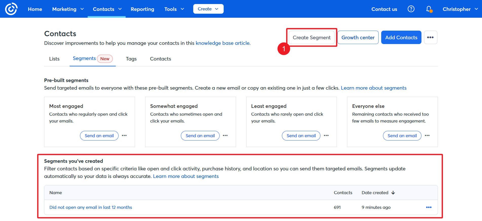Open Least engaged segment options ellipsis
This screenshot has height=221, width=482.
click(326, 136)
